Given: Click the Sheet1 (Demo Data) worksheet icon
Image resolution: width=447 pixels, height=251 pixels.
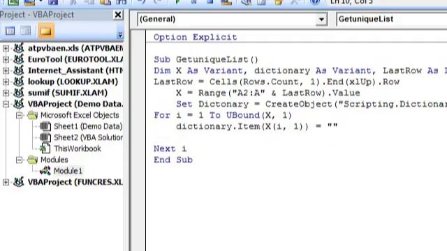Looking at the screenshot, I should (45, 126).
